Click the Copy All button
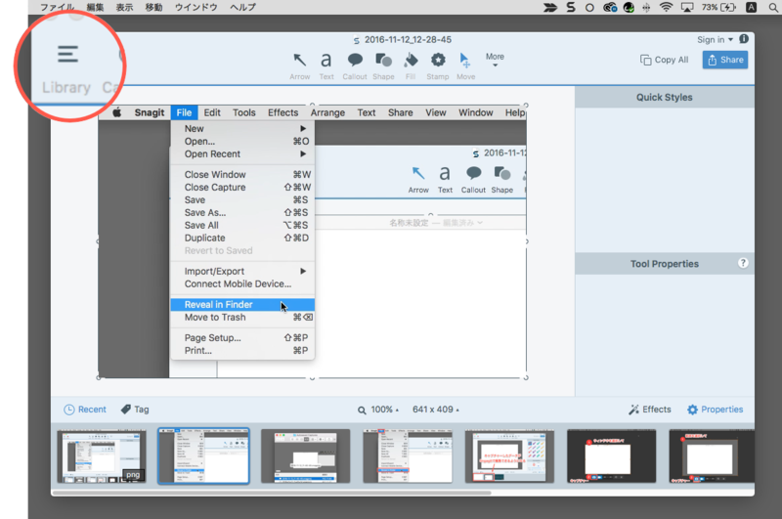The width and height of the screenshot is (782, 519). pos(665,60)
